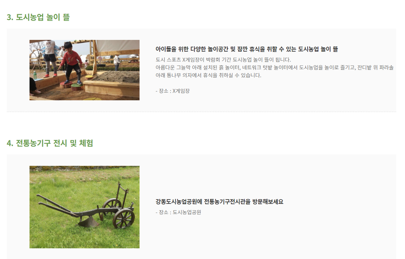Click the children's sand playground photo
The image size is (405, 259).
click(x=84, y=70)
